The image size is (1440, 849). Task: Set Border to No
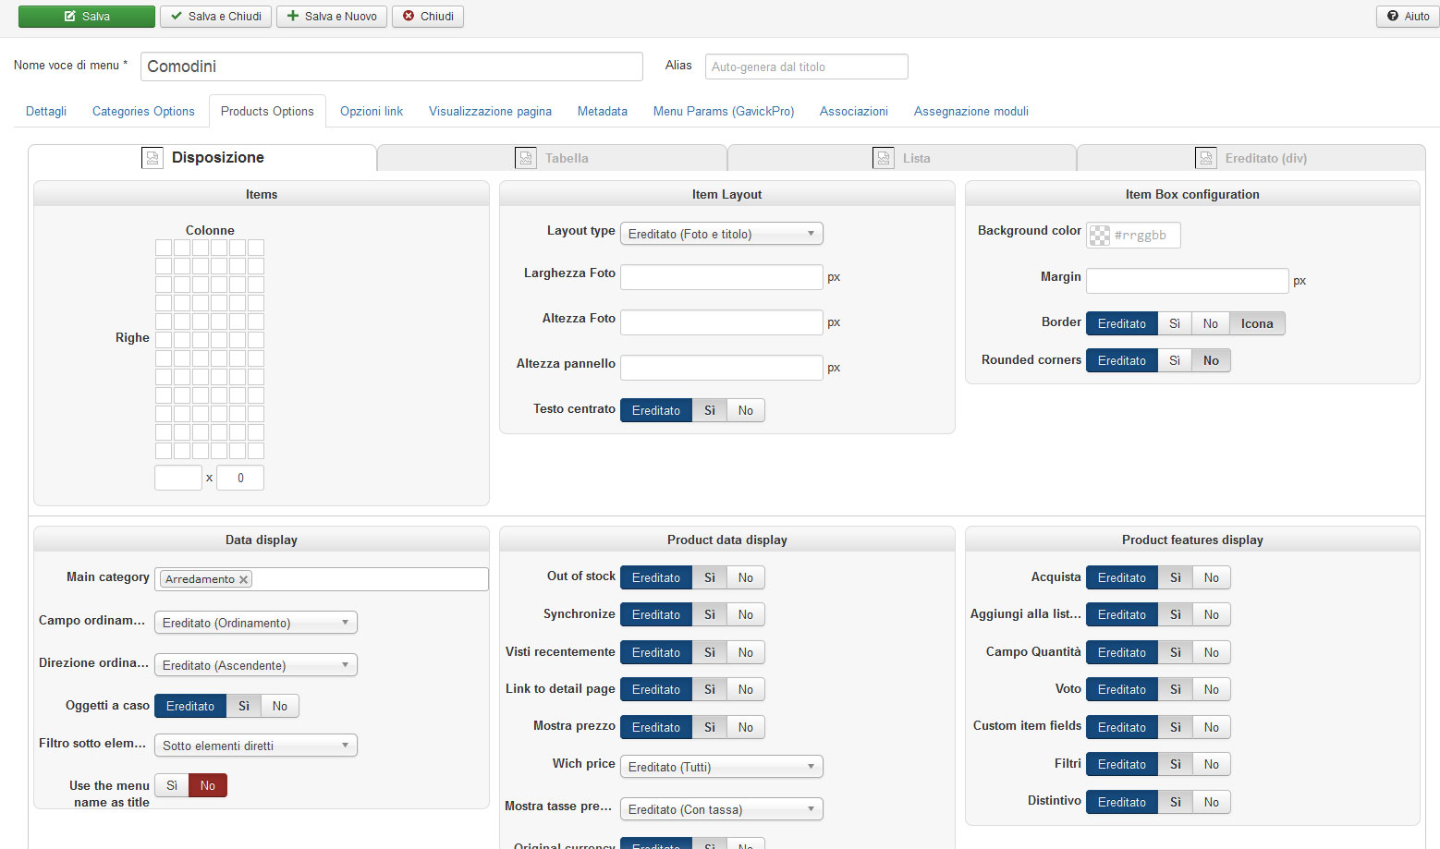click(1211, 323)
